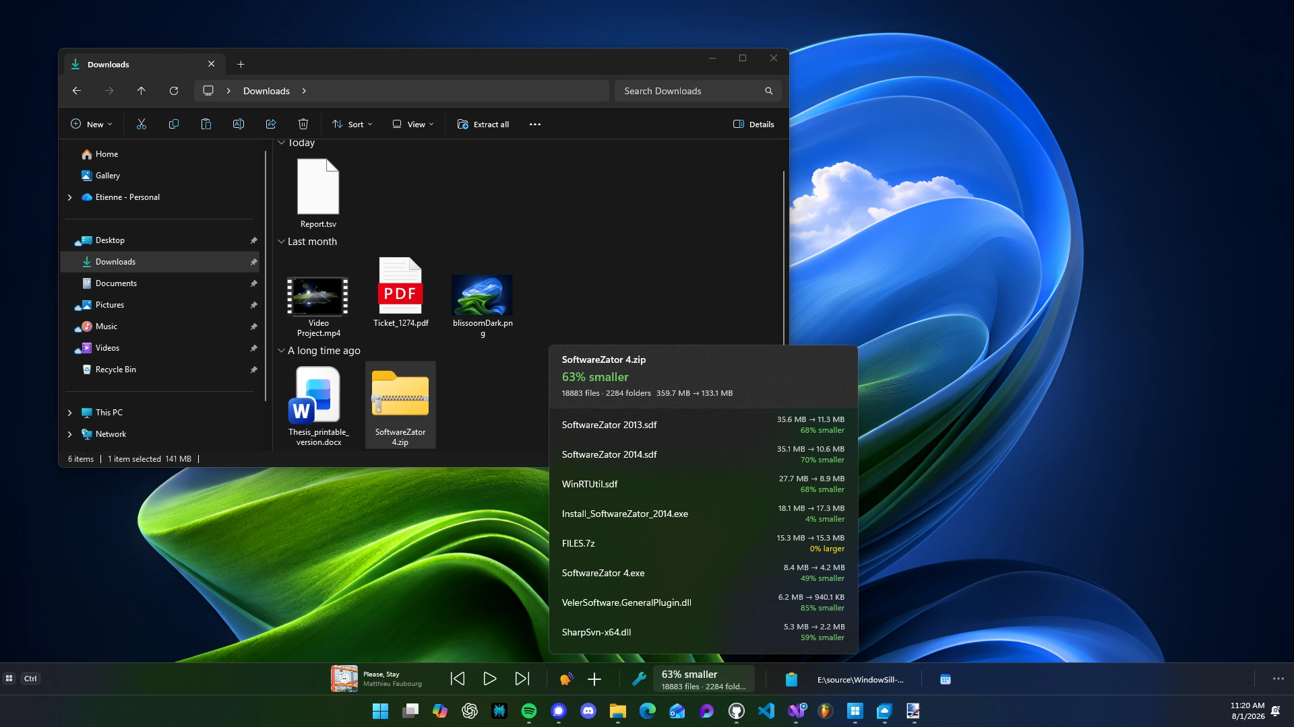Image resolution: width=1294 pixels, height=727 pixels.
Task: Collapse the Last month group
Action: coord(281,242)
